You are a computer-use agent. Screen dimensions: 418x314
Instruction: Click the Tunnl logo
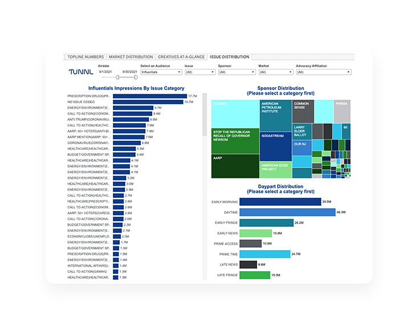[x=81, y=72]
